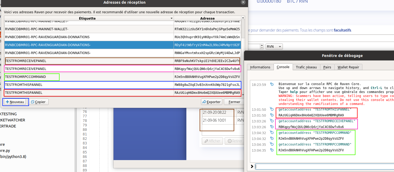Click the Afficher button in background window
The width and height of the screenshot is (394, 172).
[x=212, y=141]
